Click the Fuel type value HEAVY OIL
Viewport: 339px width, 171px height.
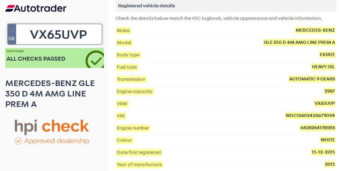coord(323,67)
